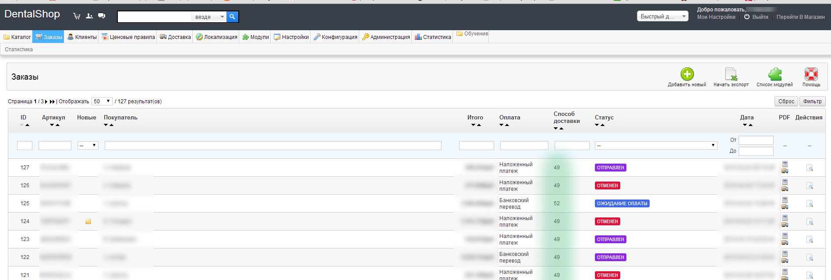The height and width of the screenshot is (280, 831).
Task: Open the везде search scope dropdown
Action: point(209,17)
